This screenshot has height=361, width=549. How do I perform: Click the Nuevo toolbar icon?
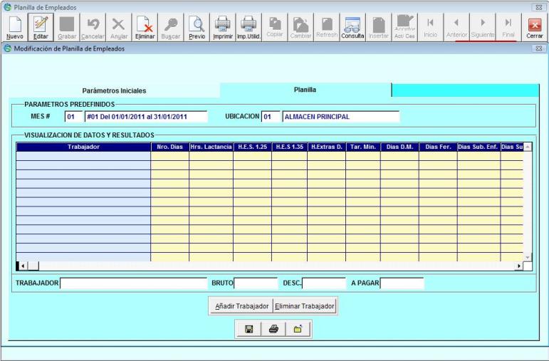pyautogui.click(x=15, y=28)
